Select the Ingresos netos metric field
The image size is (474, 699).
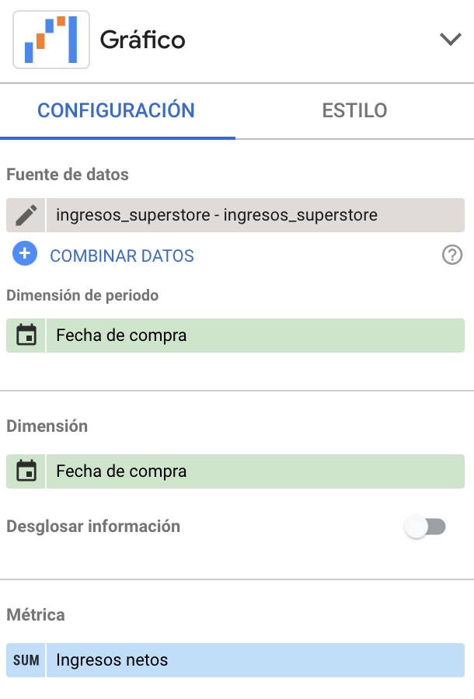click(255, 660)
